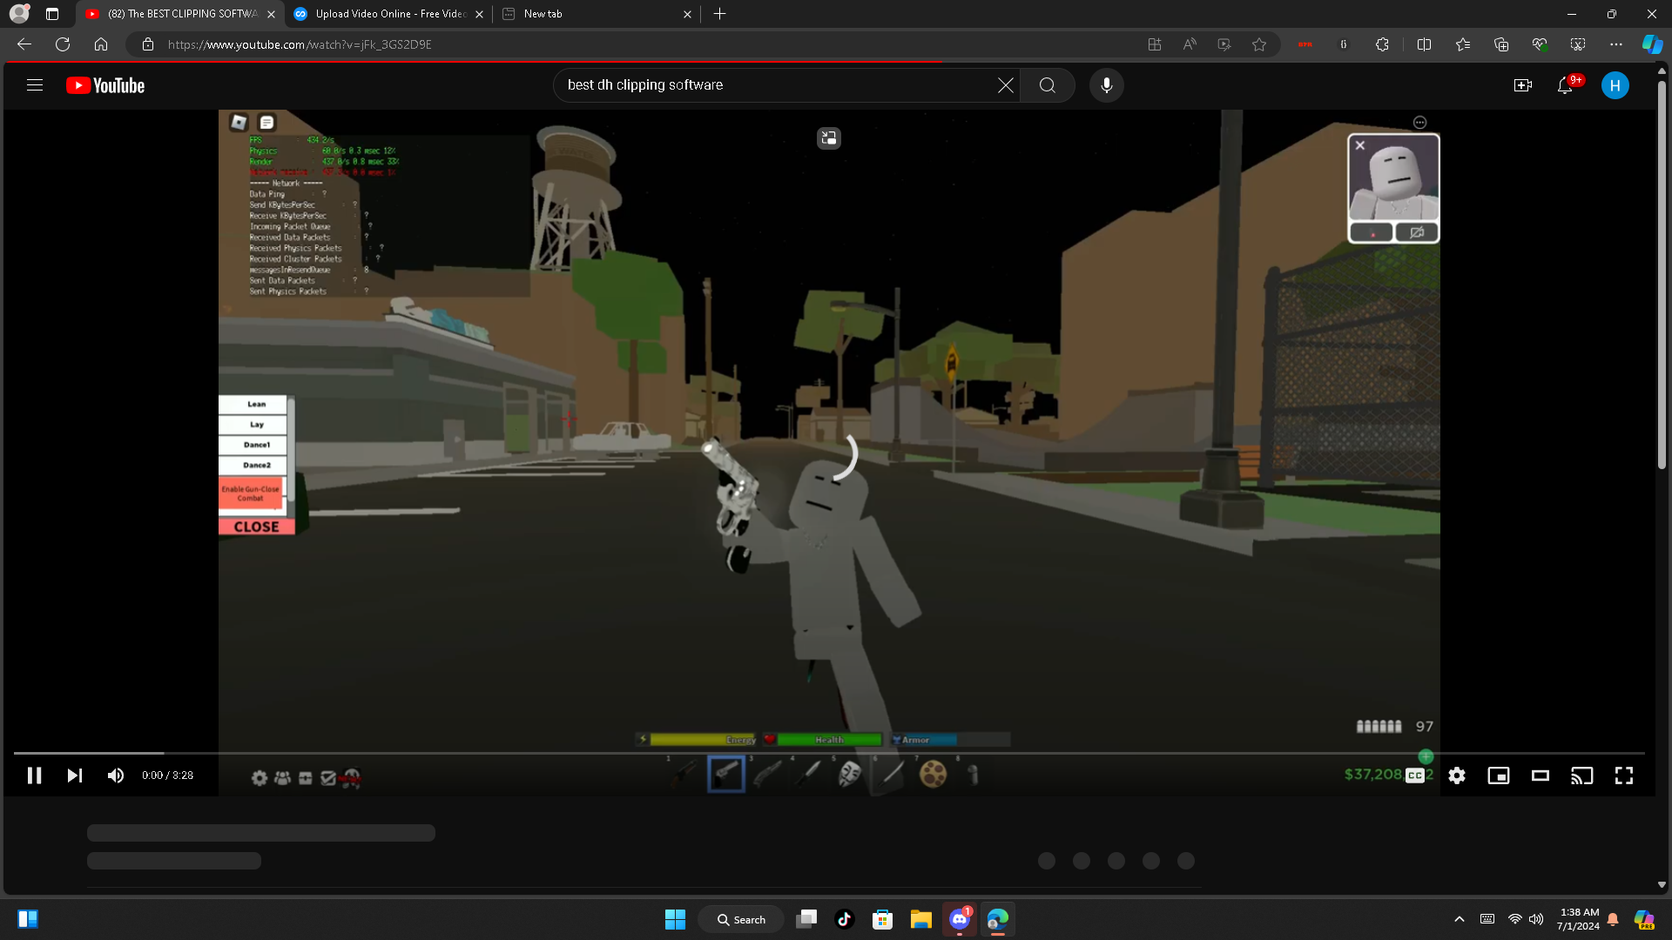Open the Windows taskbar Search box
The image size is (1672, 940).
click(x=741, y=919)
